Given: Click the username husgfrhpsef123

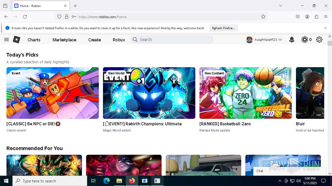Looking at the screenshot, I should (x=266, y=40).
